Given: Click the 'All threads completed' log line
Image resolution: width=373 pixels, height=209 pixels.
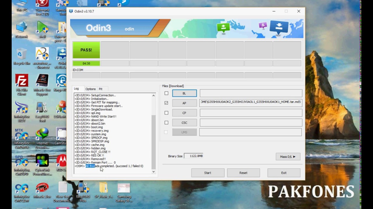Looking at the screenshot, I should pos(109,166).
